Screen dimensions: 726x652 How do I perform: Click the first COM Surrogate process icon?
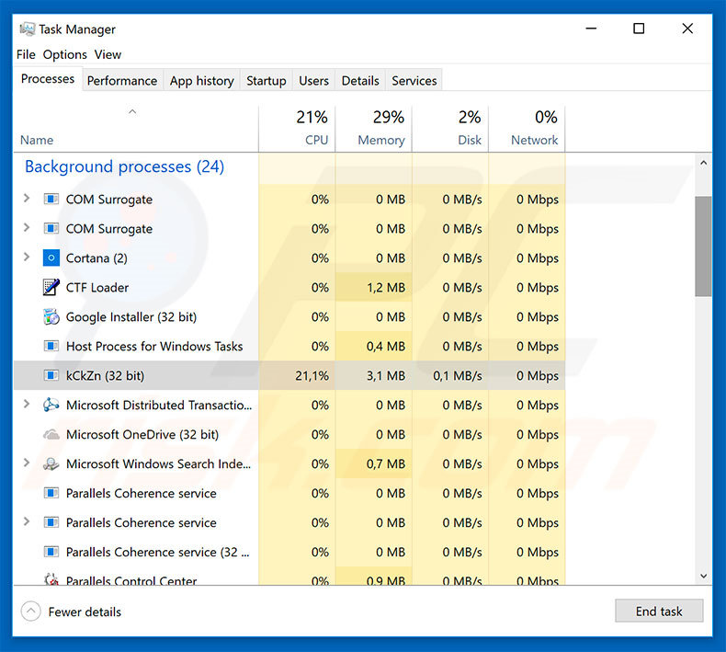[51, 200]
